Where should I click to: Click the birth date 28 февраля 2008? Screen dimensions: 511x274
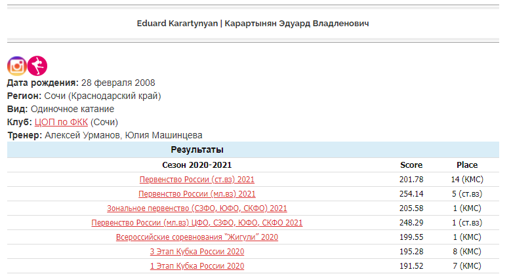pos(117,83)
